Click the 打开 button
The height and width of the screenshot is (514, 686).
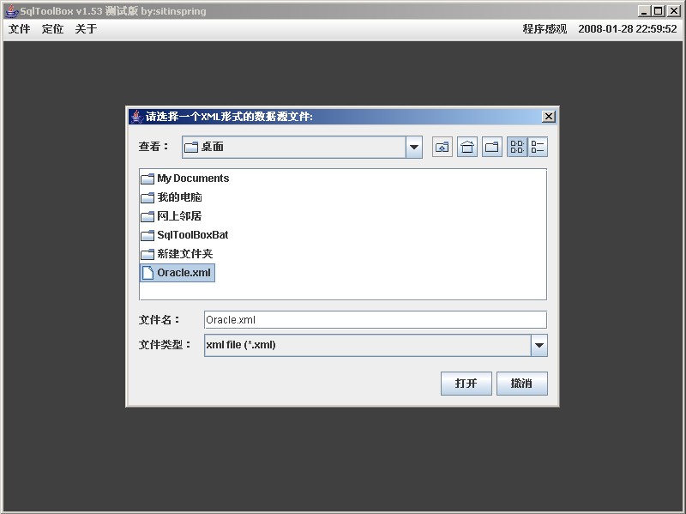pyautogui.click(x=466, y=384)
